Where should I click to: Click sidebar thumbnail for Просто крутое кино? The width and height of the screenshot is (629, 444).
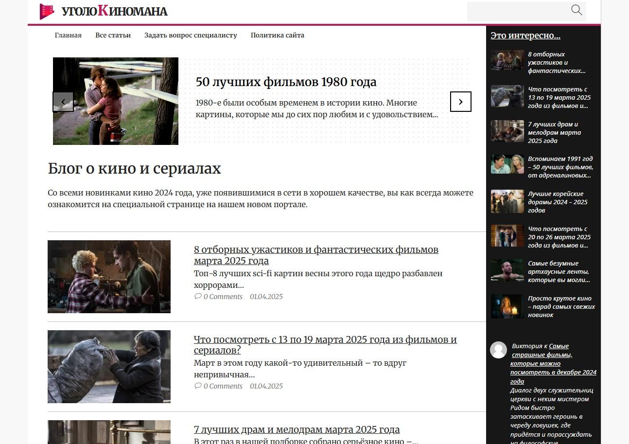(507, 306)
